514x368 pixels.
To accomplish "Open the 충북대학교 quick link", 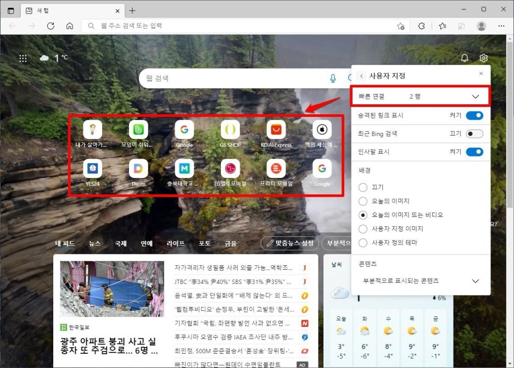I will [184, 173].
